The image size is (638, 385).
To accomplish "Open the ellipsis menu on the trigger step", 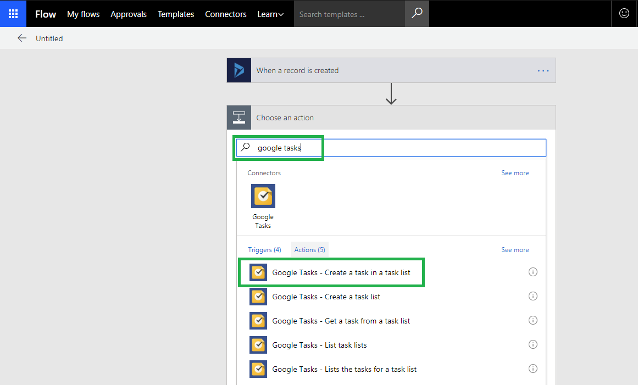I will coord(543,71).
